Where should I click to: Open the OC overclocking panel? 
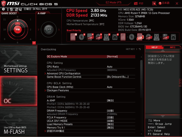[x=19, y=91]
